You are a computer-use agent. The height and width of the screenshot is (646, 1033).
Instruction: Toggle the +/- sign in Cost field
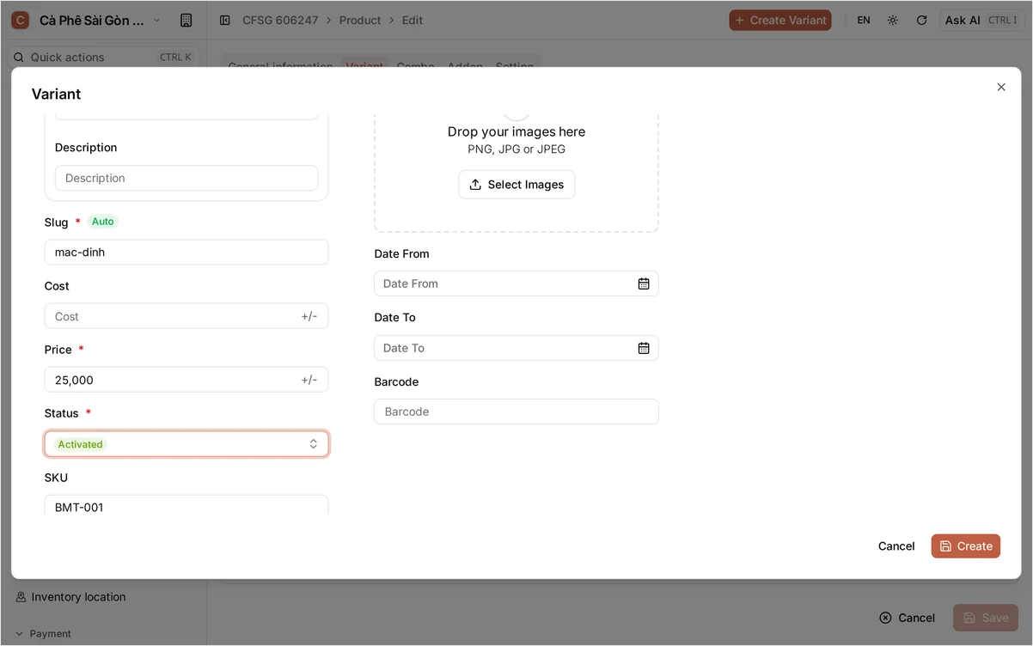pos(309,316)
